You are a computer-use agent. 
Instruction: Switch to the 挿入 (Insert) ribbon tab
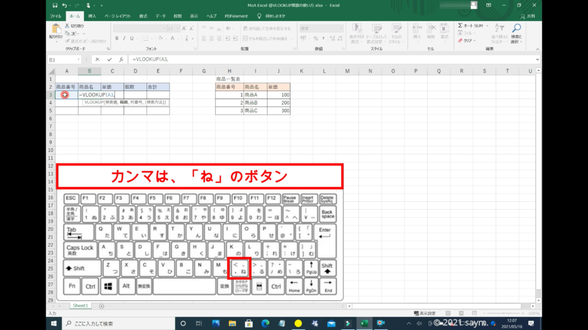click(x=92, y=16)
